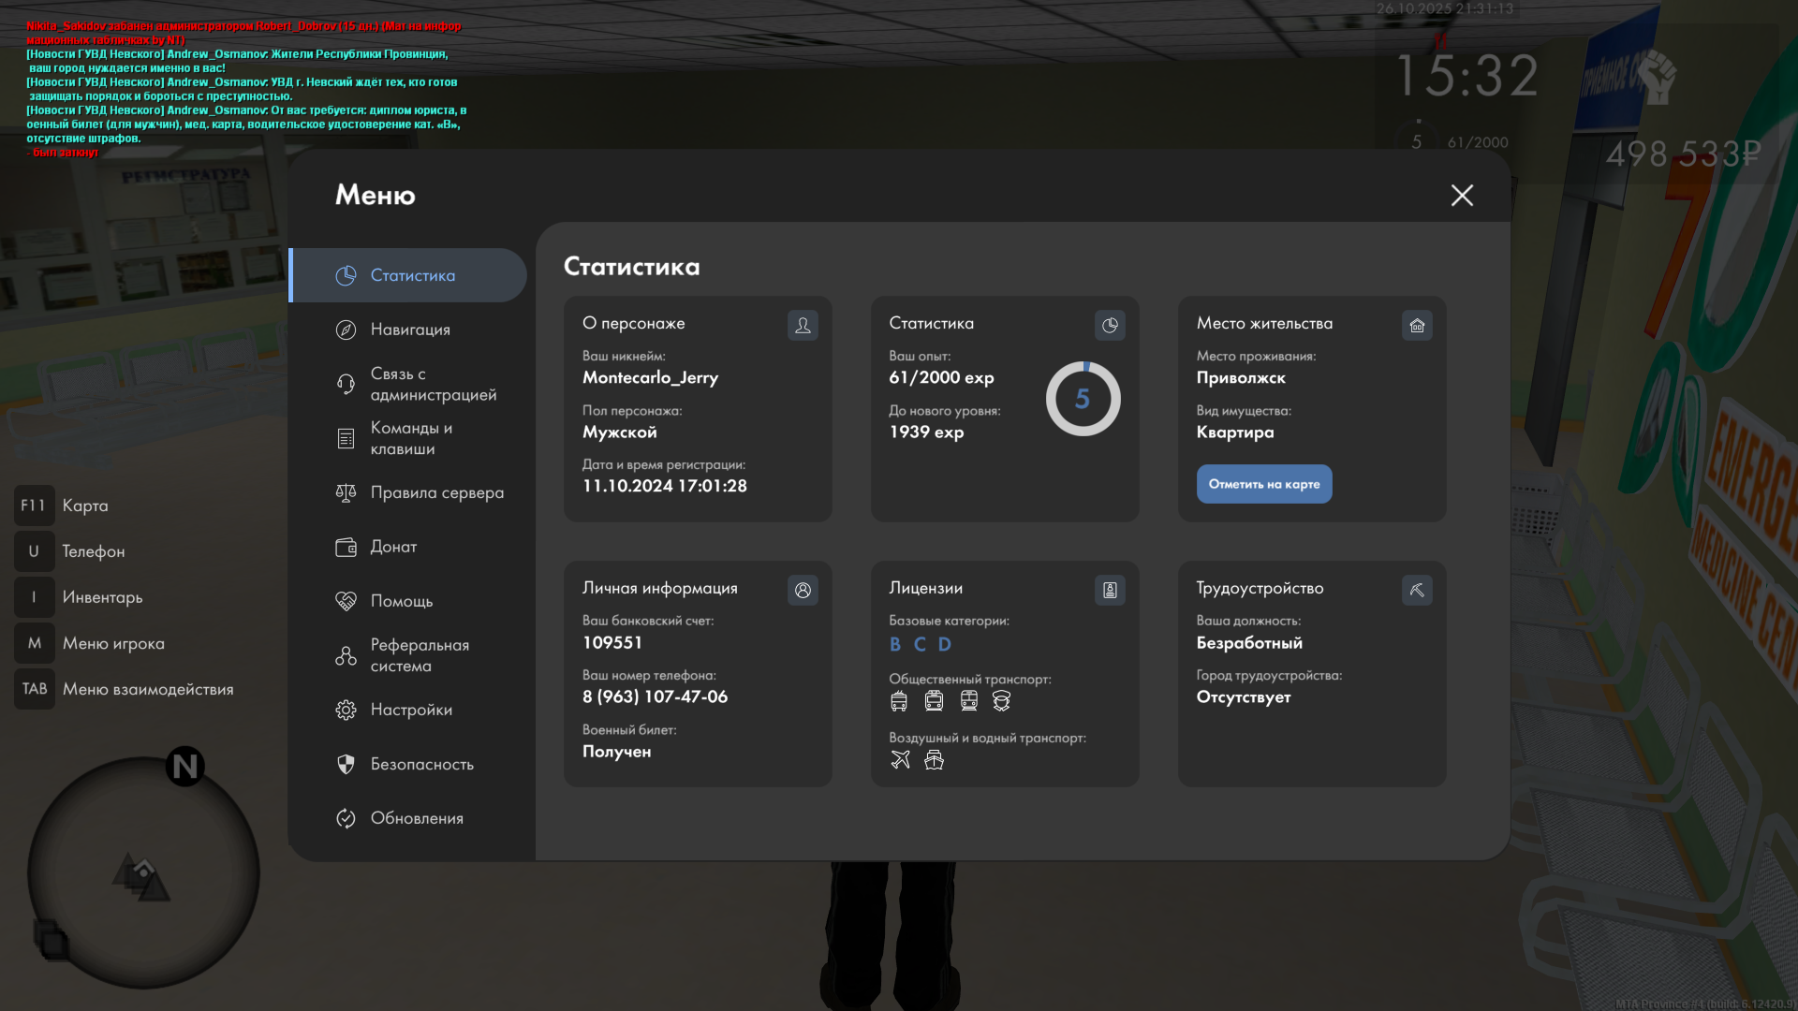The width and height of the screenshot is (1798, 1011).
Task: Click the license badge icon in Лицензии card
Action: click(1110, 590)
